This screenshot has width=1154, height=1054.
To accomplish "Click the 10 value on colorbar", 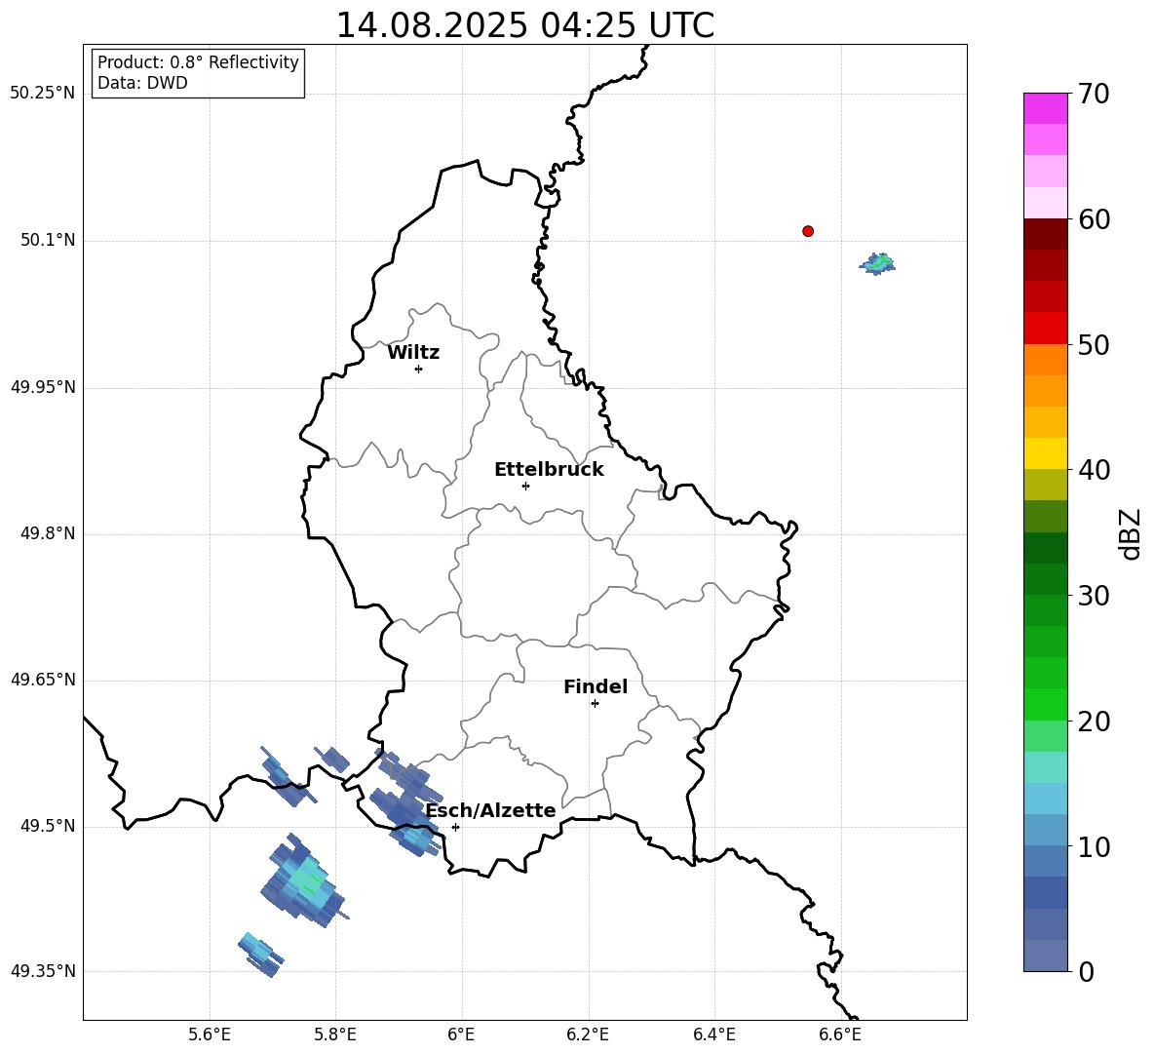I will coord(1094,846).
